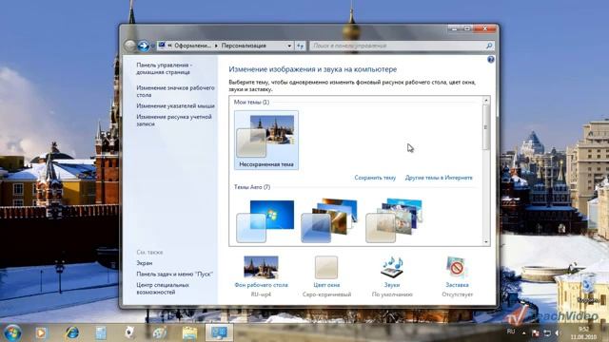Open Изменение рисунка учетной записи link
Viewport: 609px width, 342px height.
174,121
